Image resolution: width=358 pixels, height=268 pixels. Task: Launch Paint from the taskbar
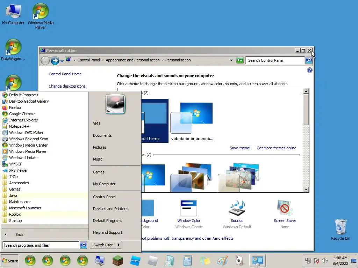222,261
